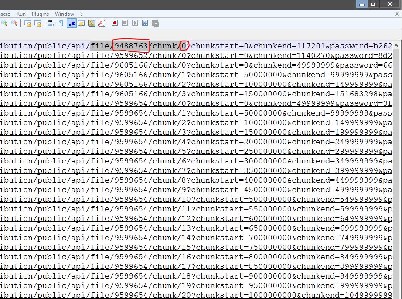Viewport: 402px width, 299px height.
Task: Click the line with chunk/13 chunkstart=650000000
Action: point(196,228)
